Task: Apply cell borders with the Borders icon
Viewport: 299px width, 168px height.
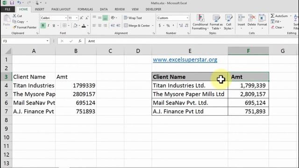Action: (x=64, y=25)
